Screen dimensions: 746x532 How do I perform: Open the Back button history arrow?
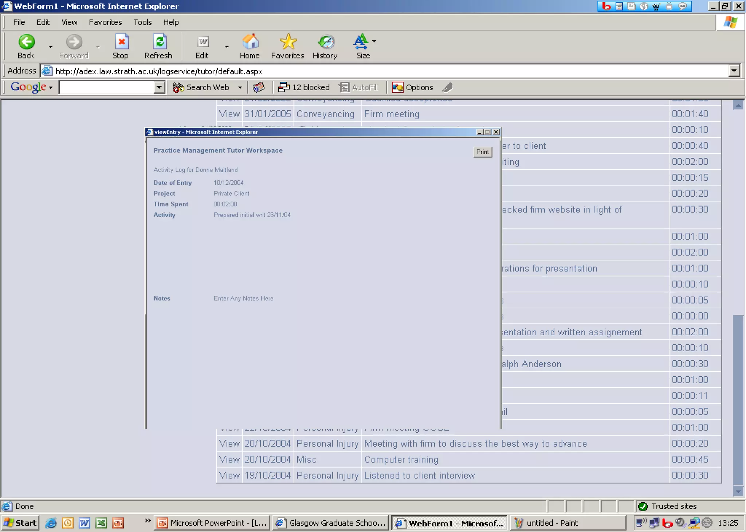(51, 47)
